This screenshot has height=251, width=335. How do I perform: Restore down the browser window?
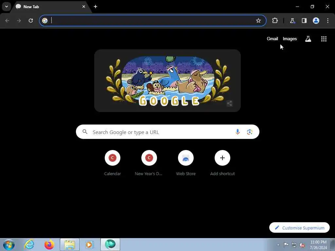point(312,7)
